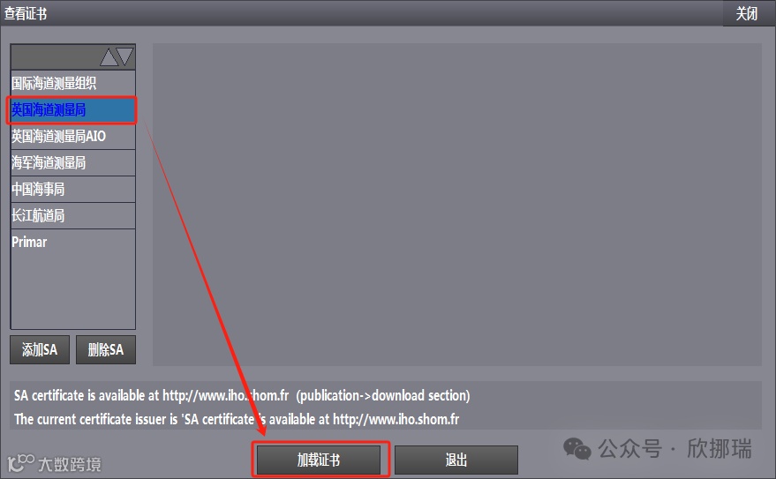Screen dimensions: 776x479
Task: Click the 退出 exit button
Action: click(456, 460)
